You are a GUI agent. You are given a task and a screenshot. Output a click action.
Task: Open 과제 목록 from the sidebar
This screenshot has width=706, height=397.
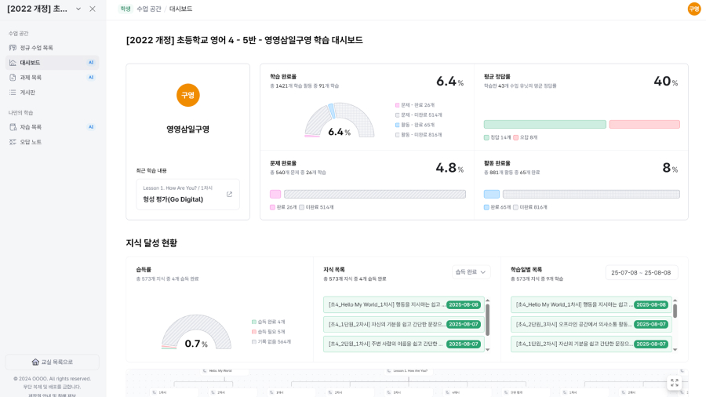tap(13, 78)
